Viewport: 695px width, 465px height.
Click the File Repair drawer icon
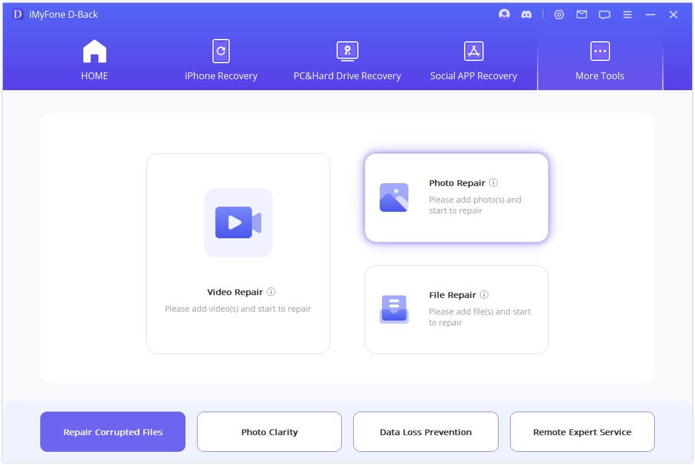pos(394,309)
